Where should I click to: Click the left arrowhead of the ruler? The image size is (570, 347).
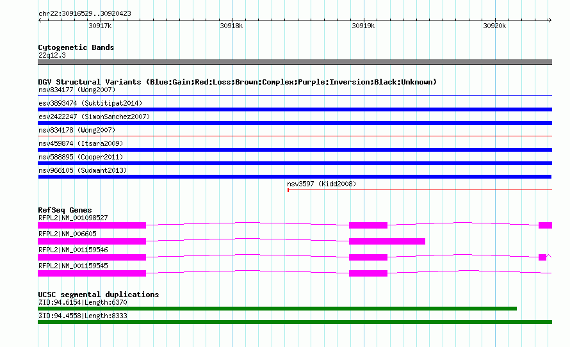(40, 20)
